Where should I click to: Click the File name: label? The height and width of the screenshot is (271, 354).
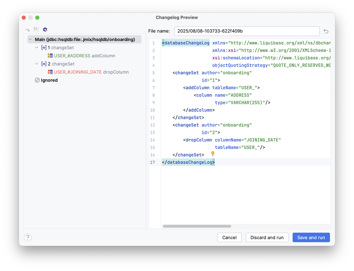(x=159, y=31)
